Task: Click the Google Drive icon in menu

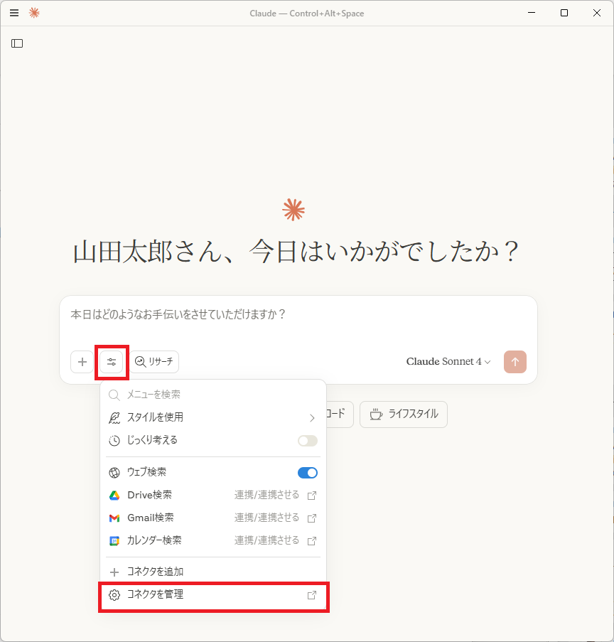Action: (114, 496)
